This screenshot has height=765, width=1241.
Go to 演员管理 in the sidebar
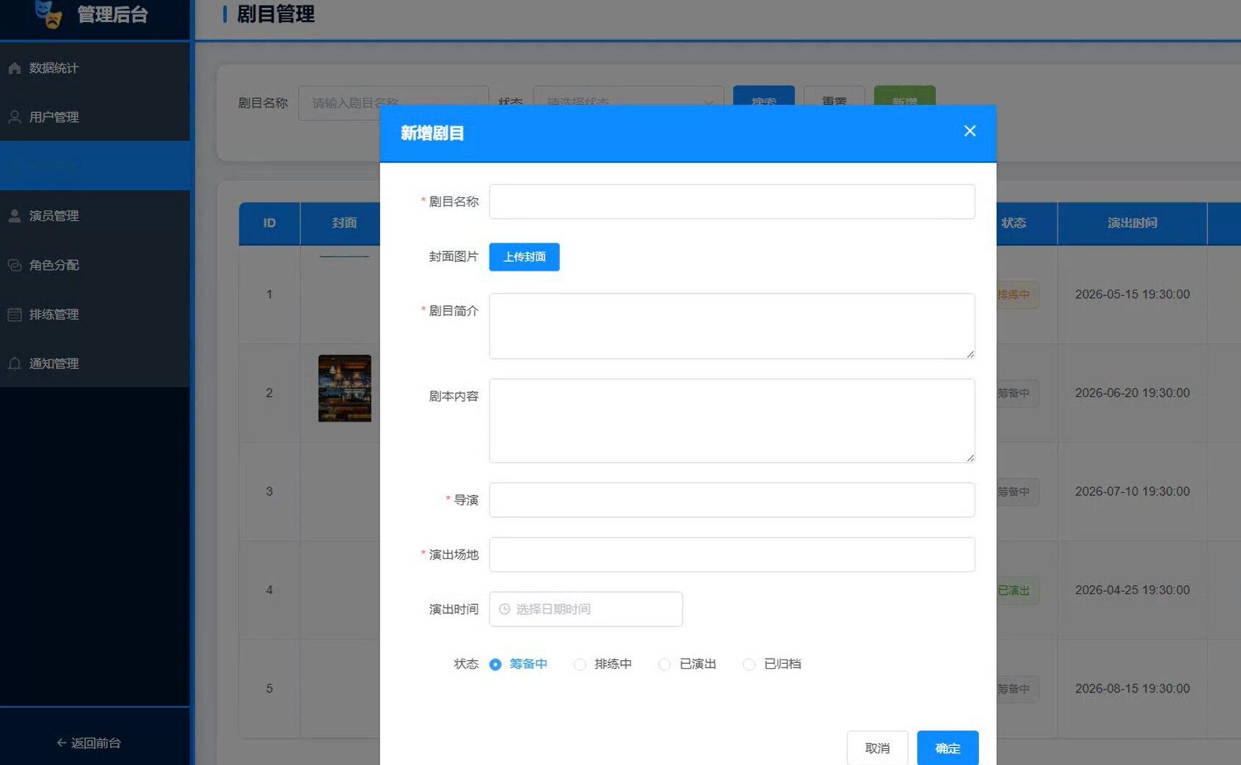(x=95, y=216)
